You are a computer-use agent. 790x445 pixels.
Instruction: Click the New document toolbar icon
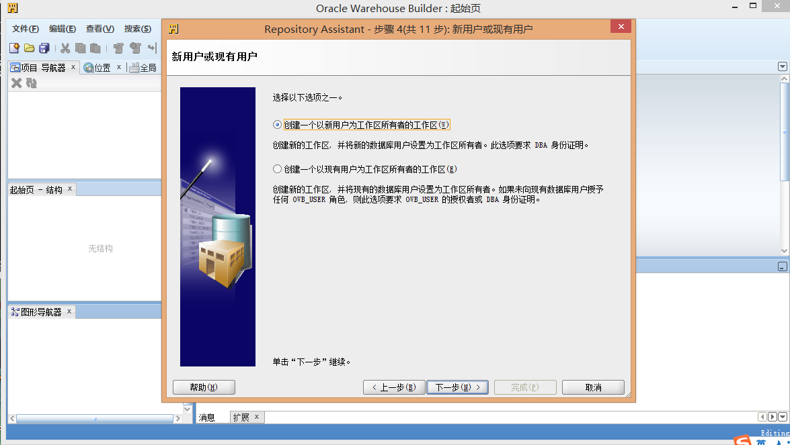pos(14,48)
